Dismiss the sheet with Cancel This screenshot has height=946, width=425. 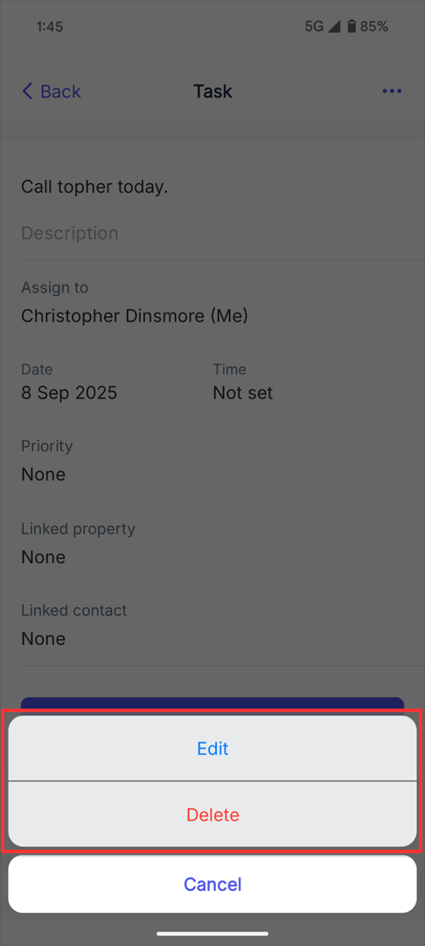(212, 884)
